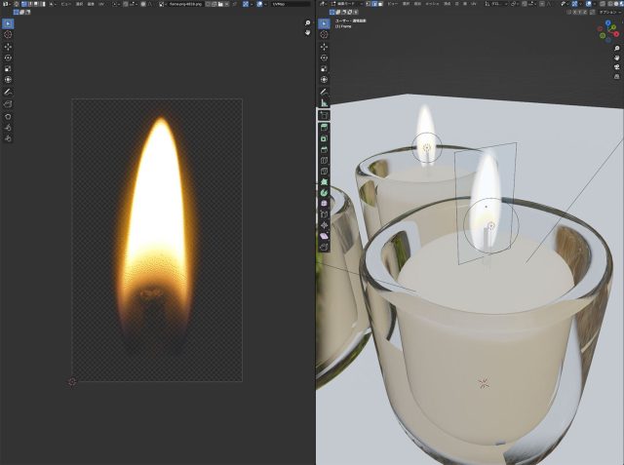Select the Rotate tool in UV editor

8,58
